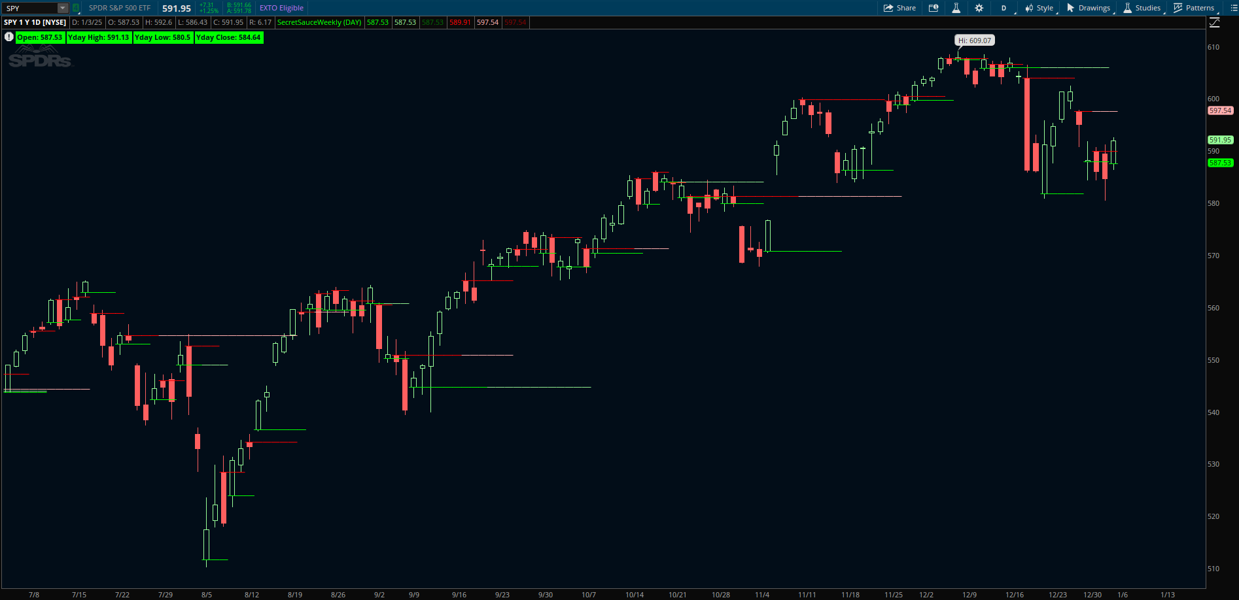Open the Style dropdown menu

tap(1039, 8)
